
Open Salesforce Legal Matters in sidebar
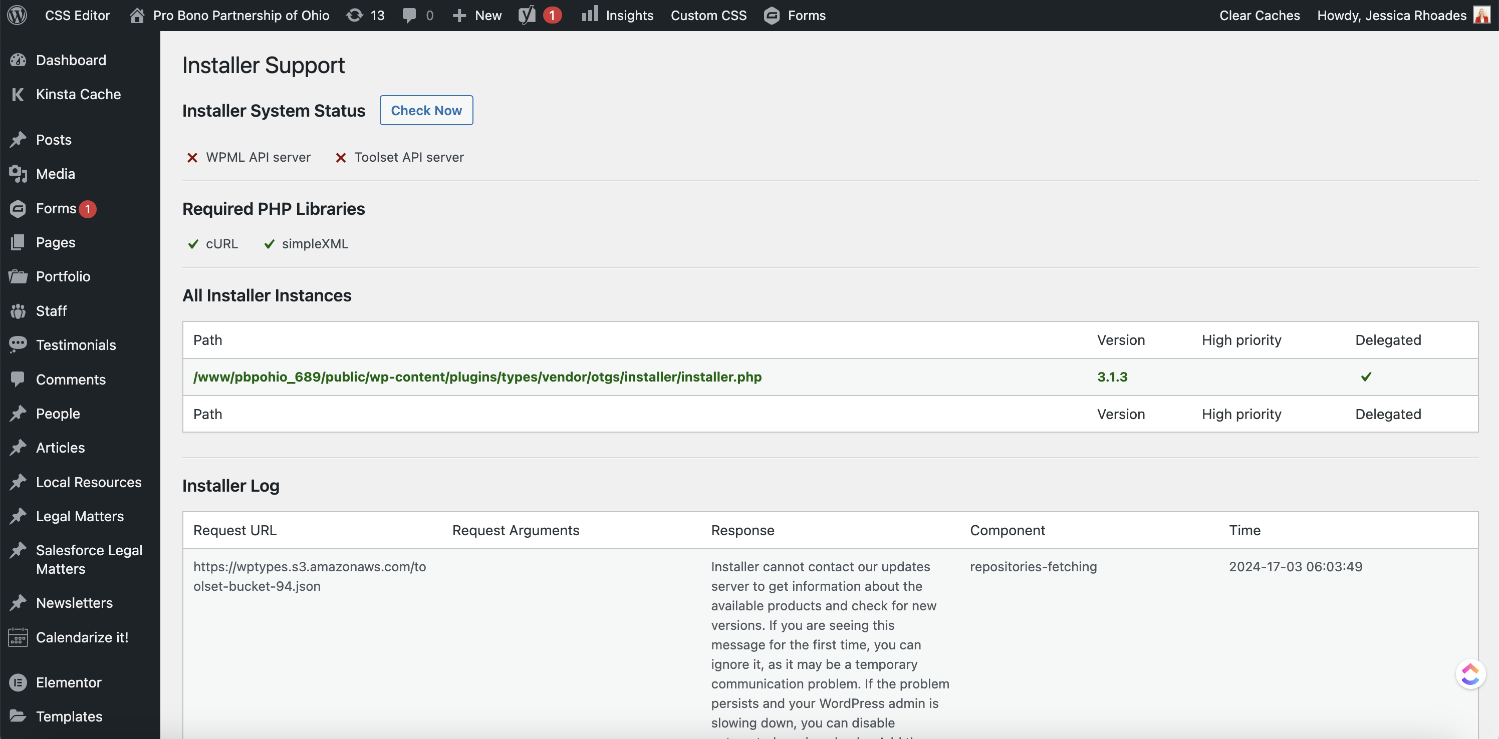pos(89,559)
